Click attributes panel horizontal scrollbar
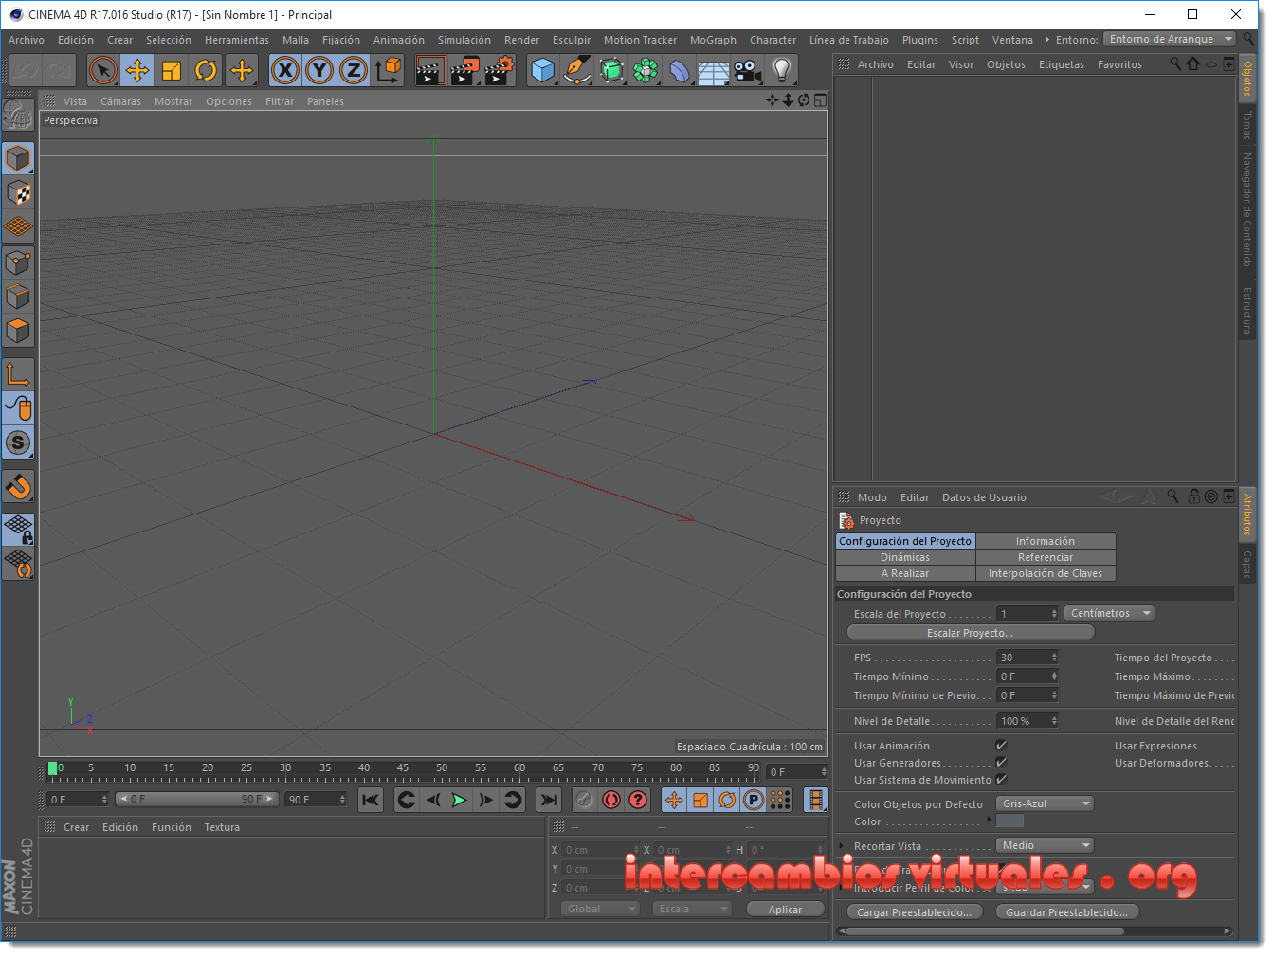The width and height of the screenshot is (1273, 956). pyautogui.click(x=984, y=931)
